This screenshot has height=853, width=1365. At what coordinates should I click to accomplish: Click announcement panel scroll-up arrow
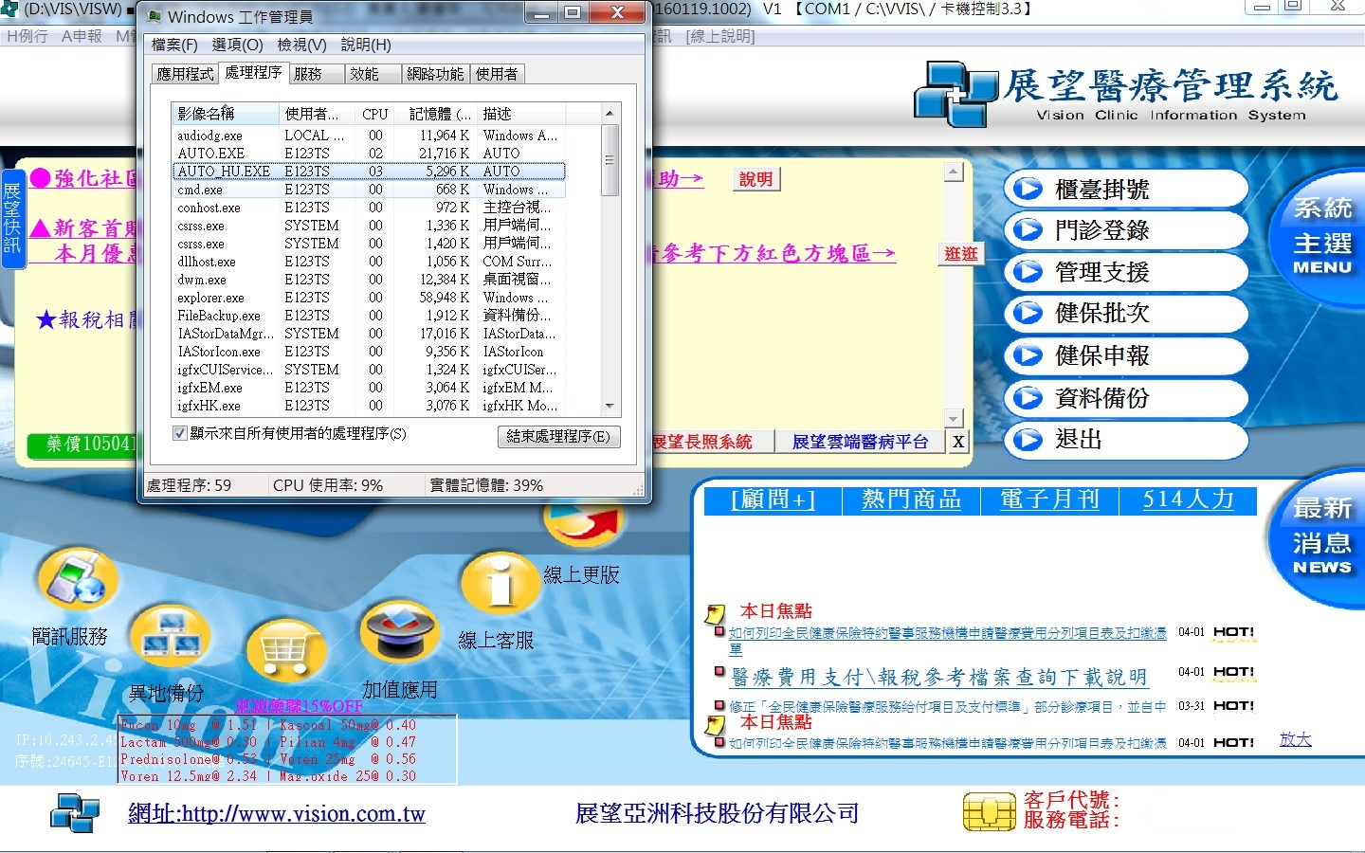[x=955, y=172]
